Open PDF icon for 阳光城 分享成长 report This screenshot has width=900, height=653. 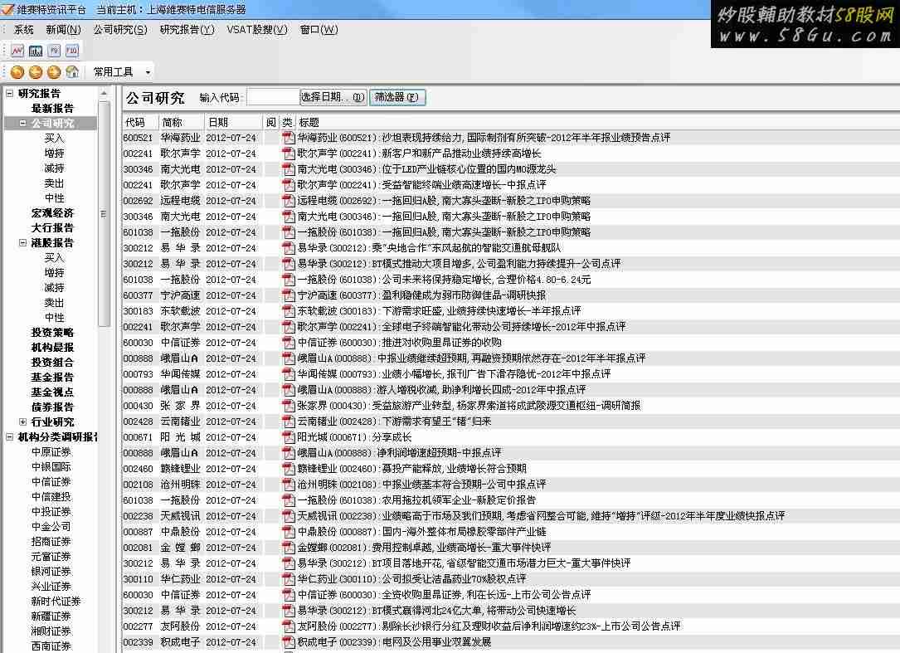tap(288, 437)
